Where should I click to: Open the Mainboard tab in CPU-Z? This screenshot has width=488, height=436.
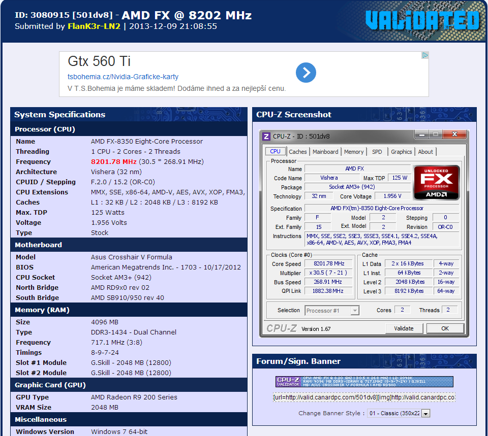pos(325,152)
